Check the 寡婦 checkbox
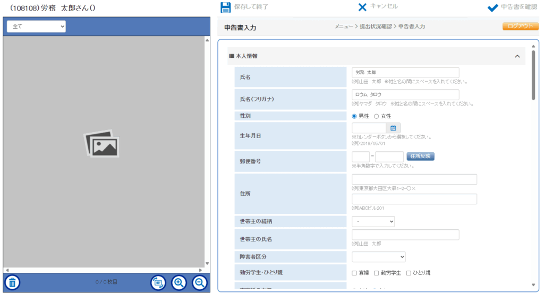Image resolution: width=544 pixels, height=294 pixels. (x=354, y=273)
